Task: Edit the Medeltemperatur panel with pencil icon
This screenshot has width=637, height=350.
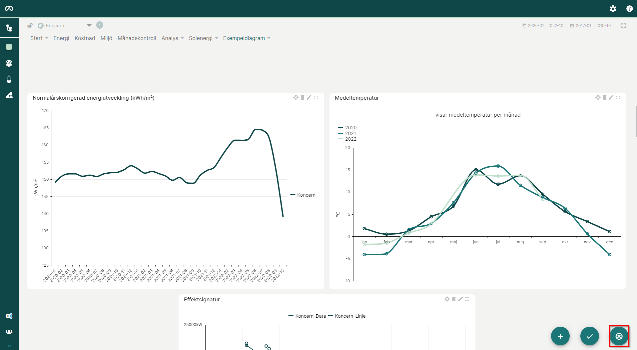Action: click(x=611, y=97)
